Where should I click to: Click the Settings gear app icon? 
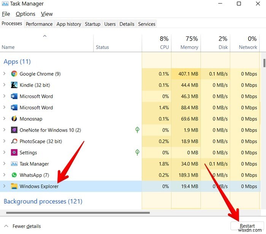coord(14,153)
